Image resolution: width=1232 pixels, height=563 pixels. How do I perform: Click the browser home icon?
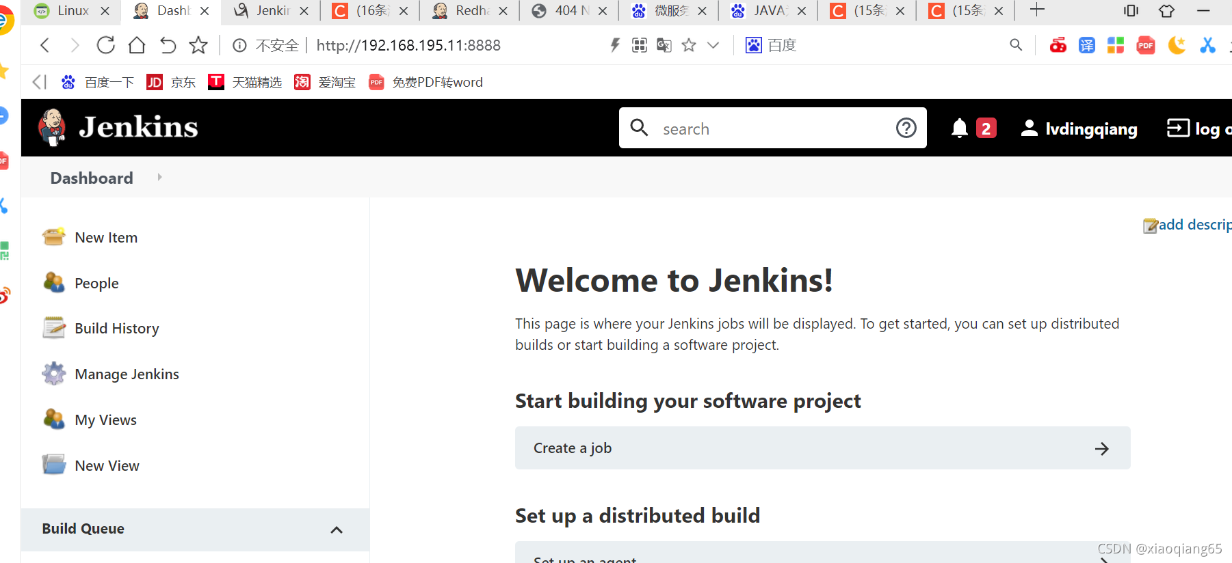[137, 45]
